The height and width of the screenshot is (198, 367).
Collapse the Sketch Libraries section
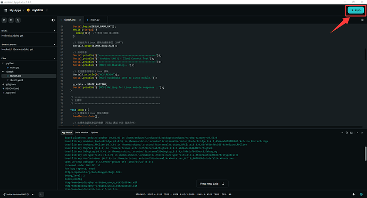pos(55,45)
